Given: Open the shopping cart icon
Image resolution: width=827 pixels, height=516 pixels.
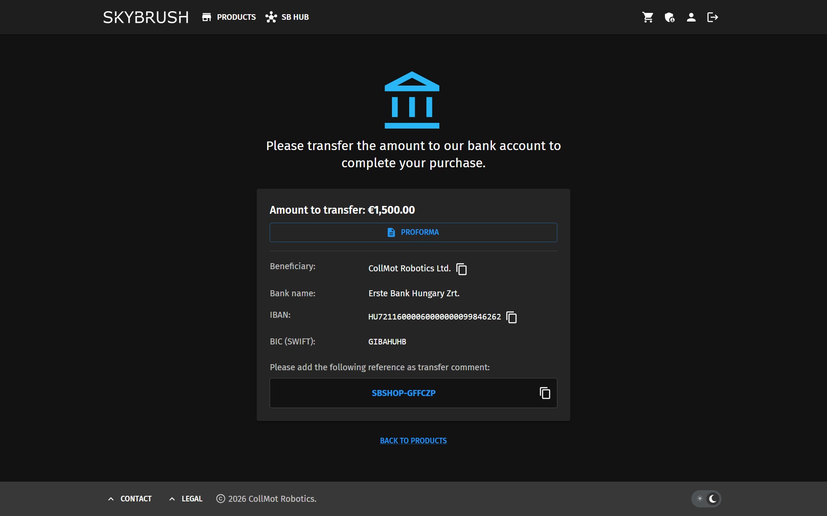Looking at the screenshot, I should pos(648,17).
